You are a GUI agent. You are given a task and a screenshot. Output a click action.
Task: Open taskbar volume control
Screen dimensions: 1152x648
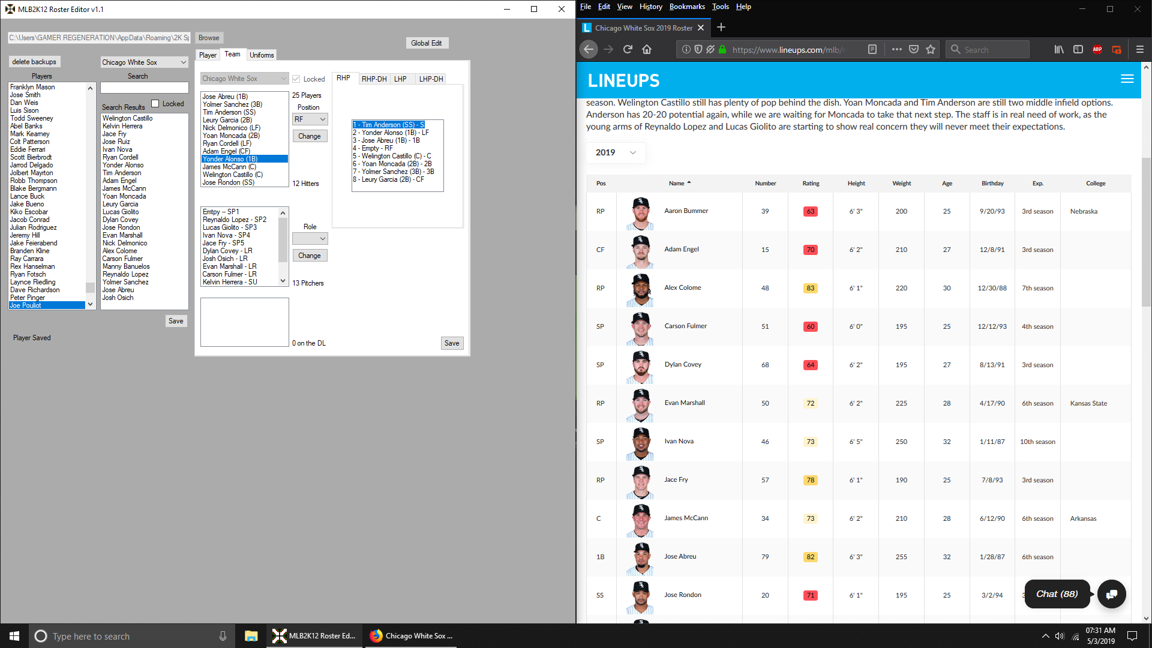[x=1060, y=636]
